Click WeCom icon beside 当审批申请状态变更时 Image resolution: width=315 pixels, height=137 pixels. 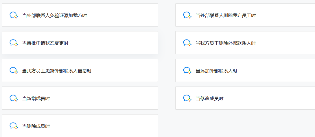click(14, 43)
